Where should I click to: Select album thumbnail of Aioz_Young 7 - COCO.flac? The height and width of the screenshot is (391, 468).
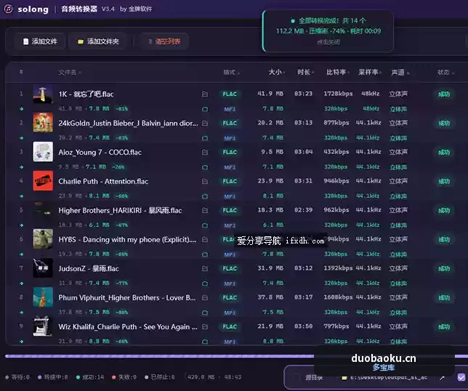pos(43,152)
